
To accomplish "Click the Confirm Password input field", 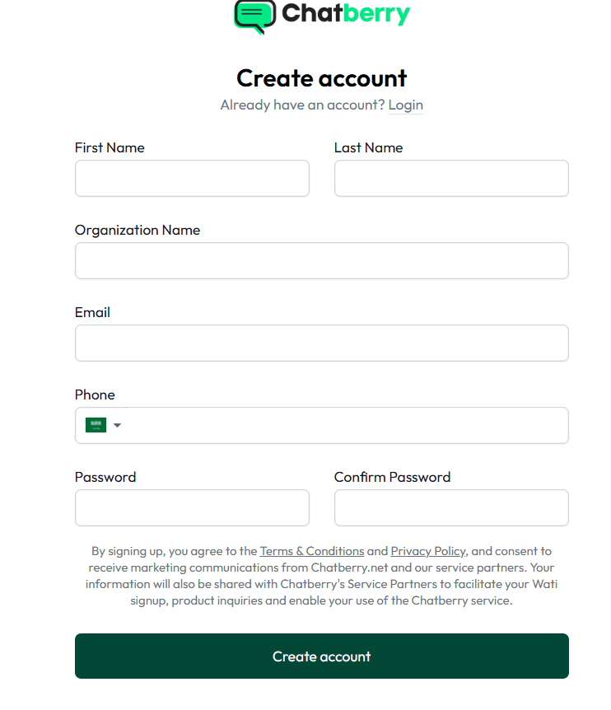I will [451, 507].
